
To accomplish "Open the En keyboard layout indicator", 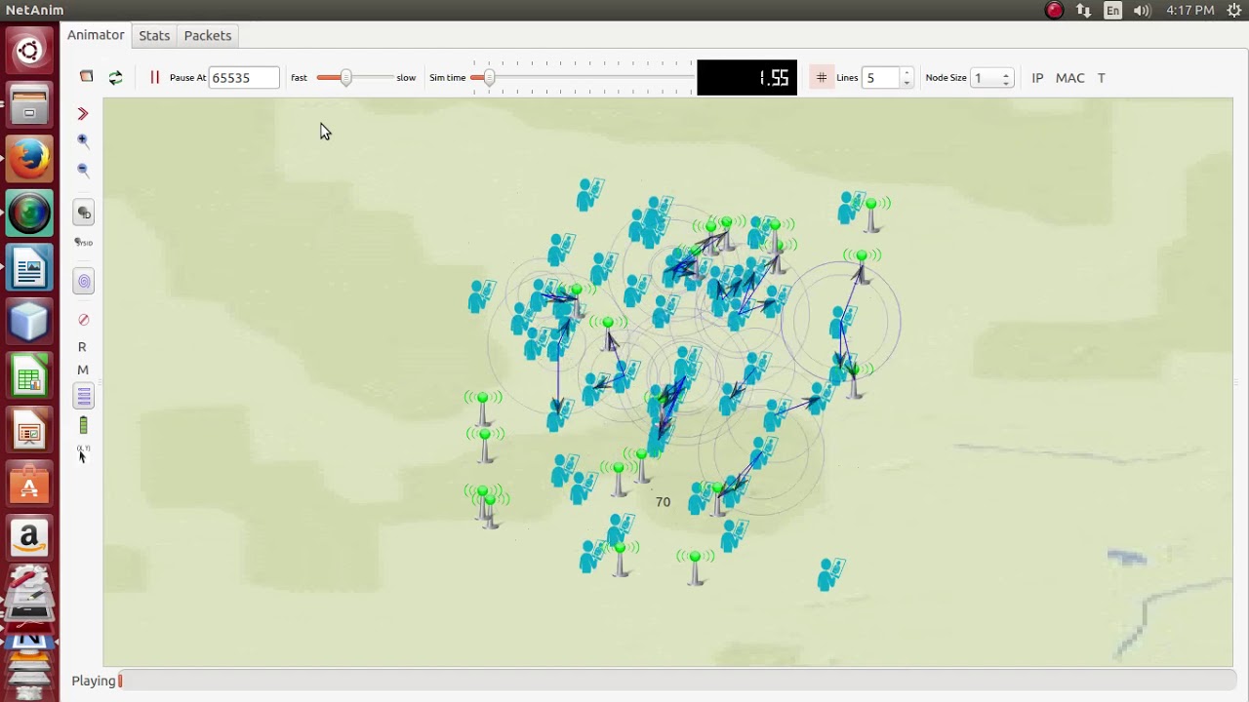I will [1113, 11].
